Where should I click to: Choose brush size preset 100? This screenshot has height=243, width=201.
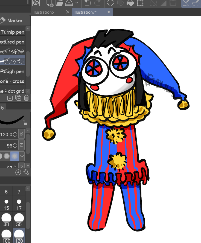click(x=6, y=236)
